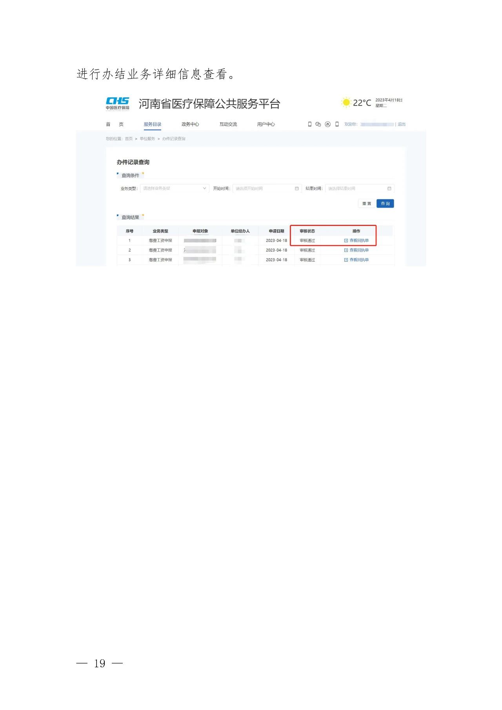Click the 序号 column header

pyautogui.click(x=129, y=231)
